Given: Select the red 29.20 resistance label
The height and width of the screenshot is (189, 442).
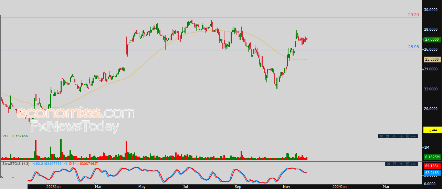Looking at the screenshot, I should click(413, 15).
